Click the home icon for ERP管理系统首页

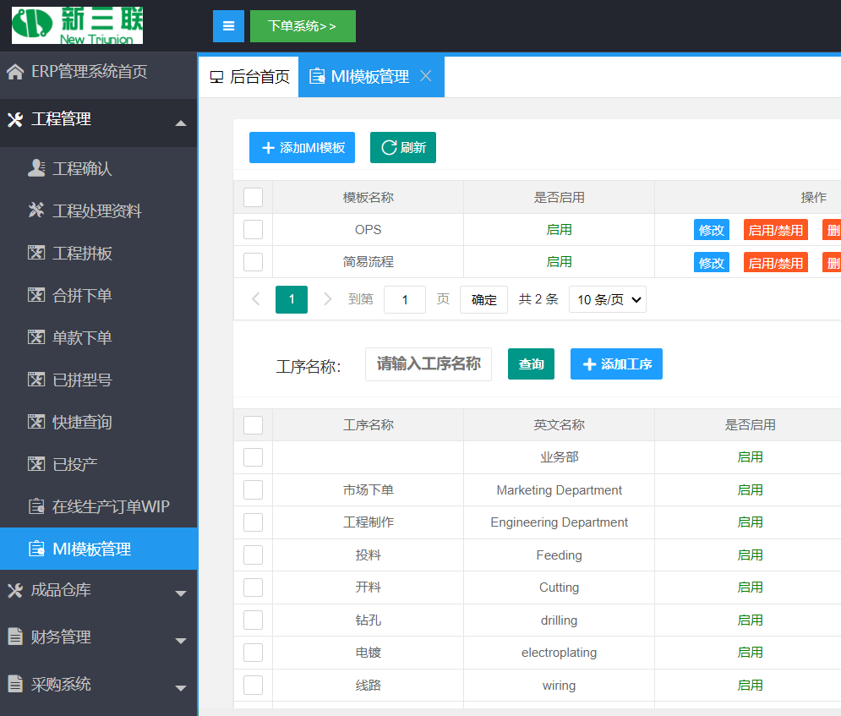[x=15, y=72]
